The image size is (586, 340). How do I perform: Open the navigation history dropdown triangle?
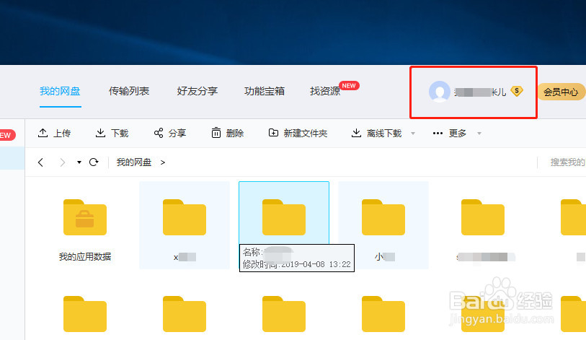tap(79, 162)
